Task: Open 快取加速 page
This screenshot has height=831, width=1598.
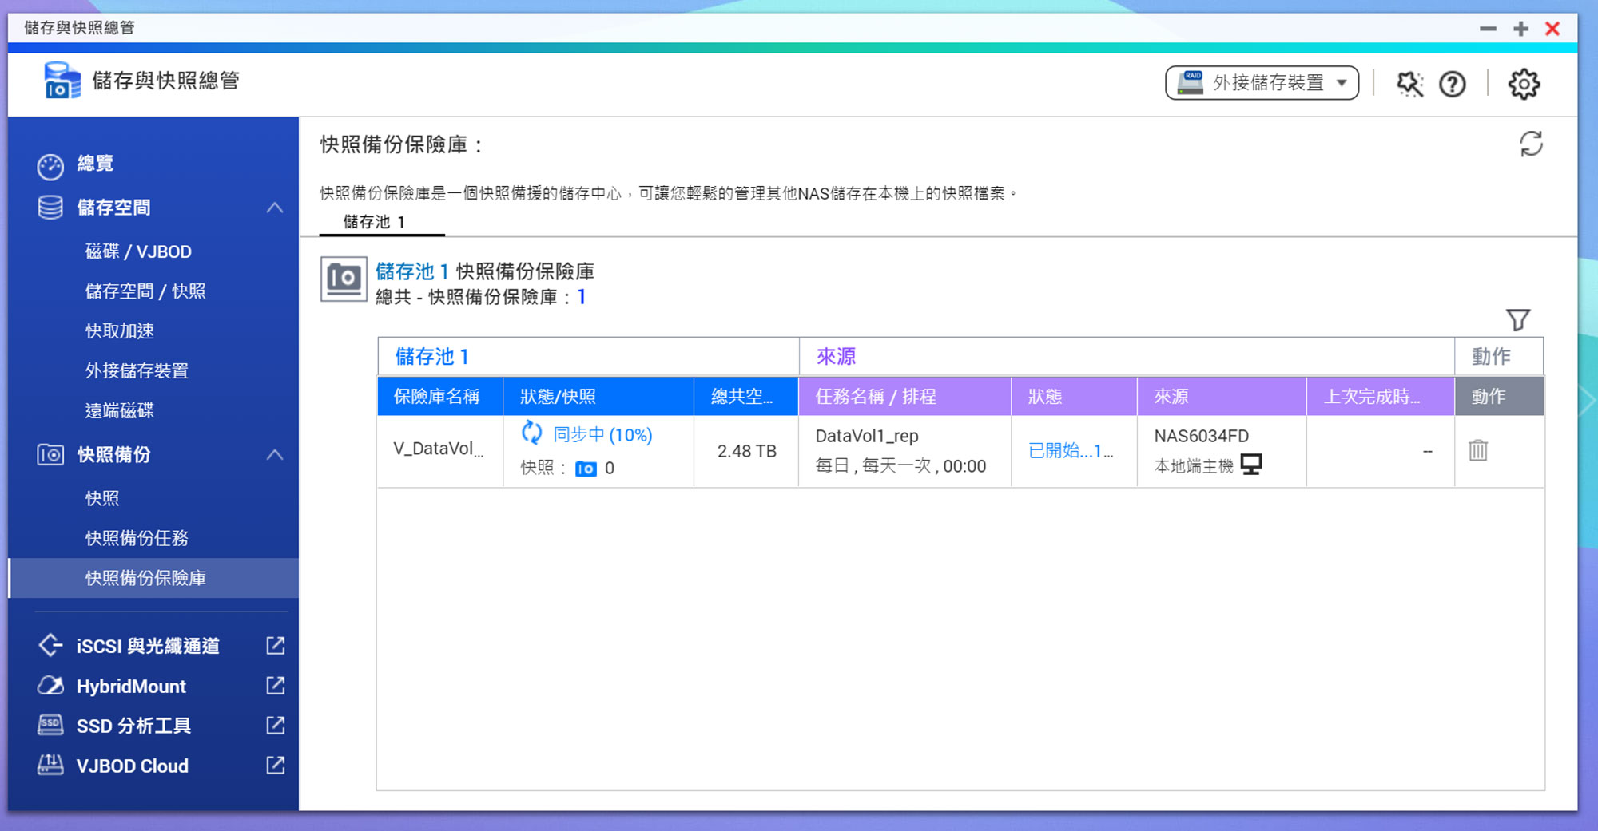Action: click(120, 331)
